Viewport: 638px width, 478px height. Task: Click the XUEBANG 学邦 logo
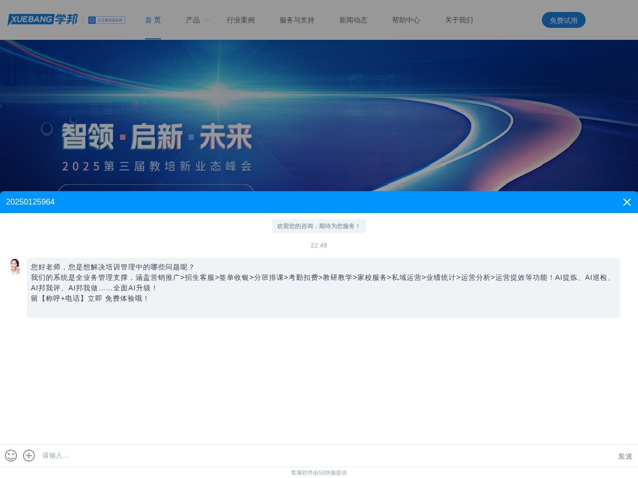(42, 19)
